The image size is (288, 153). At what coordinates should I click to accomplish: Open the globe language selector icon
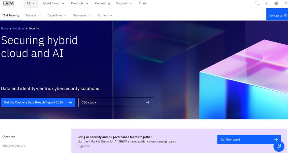click(x=276, y=3)
